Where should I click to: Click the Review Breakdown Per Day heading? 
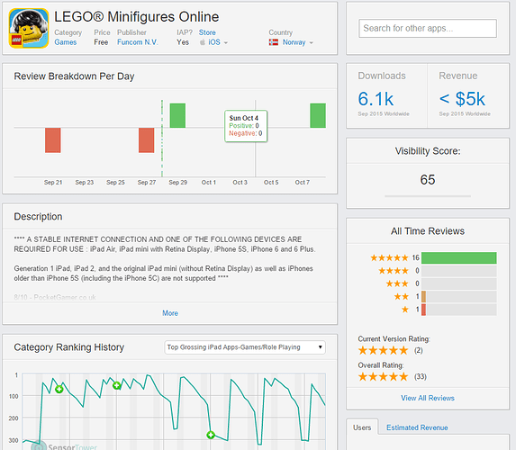(74, 76)
